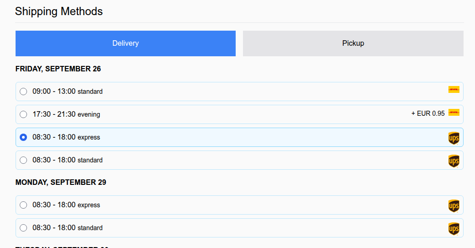Click the "Friday, September 26" date heading

pyautogui.click(x=58, y=69)
